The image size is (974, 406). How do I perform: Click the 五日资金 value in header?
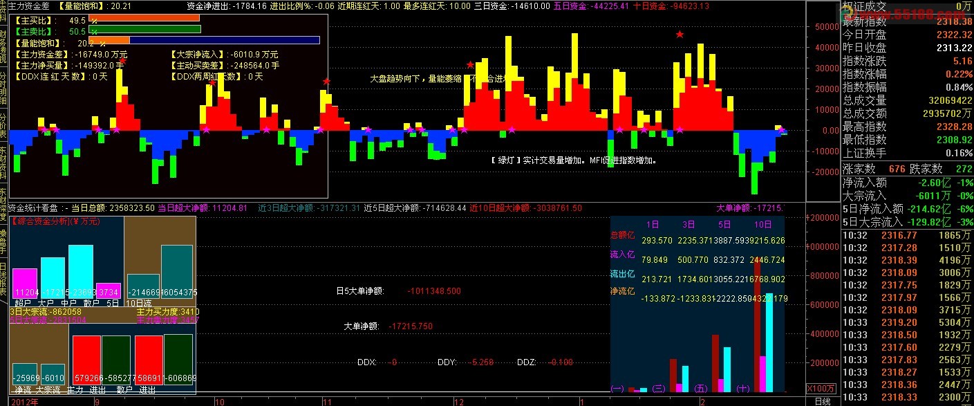point(610,6)
